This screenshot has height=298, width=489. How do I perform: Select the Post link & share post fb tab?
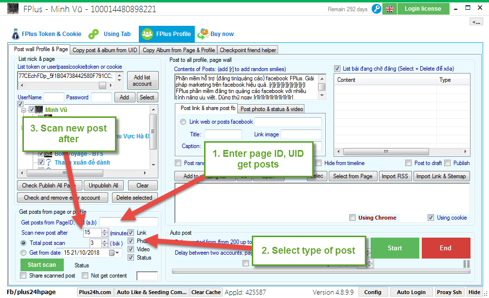[x=207, y=108]
